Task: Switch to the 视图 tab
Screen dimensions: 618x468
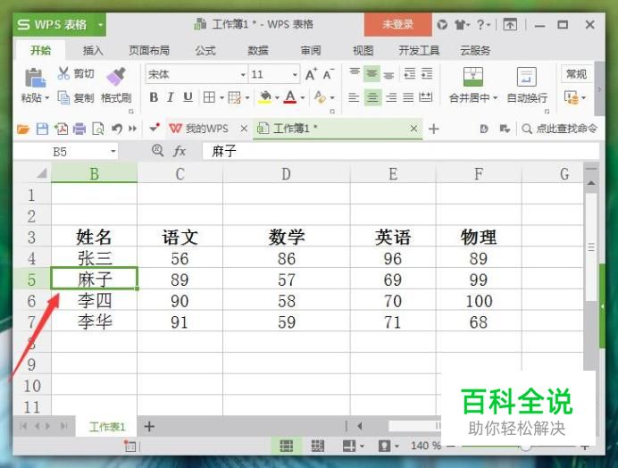Action: coord(363,51)
